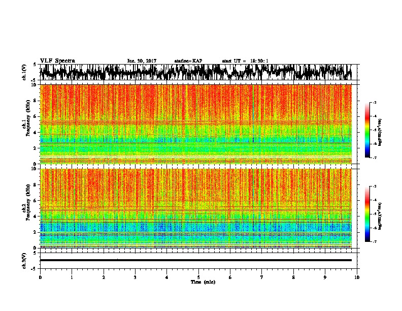Click the "6" tick on the time axis

pos(230,277)
